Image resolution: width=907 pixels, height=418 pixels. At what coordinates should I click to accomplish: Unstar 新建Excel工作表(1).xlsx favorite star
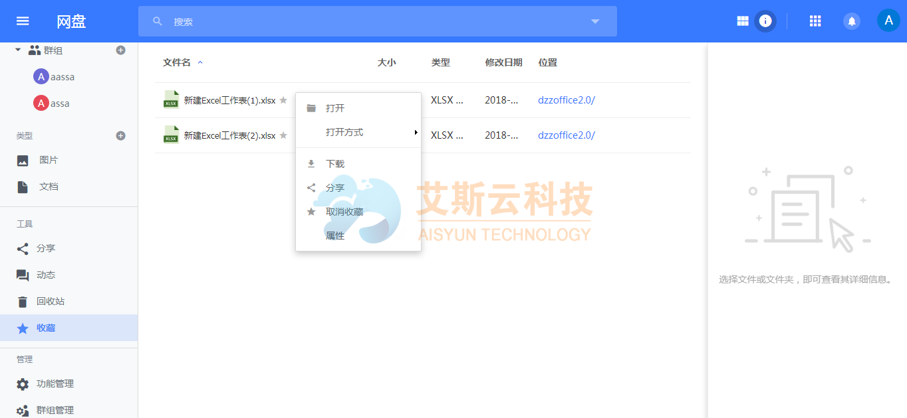[x=283, y=100]
